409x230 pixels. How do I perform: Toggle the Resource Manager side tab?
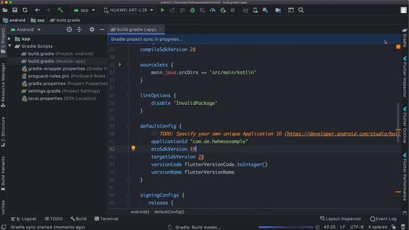click(x=3, y=85)
